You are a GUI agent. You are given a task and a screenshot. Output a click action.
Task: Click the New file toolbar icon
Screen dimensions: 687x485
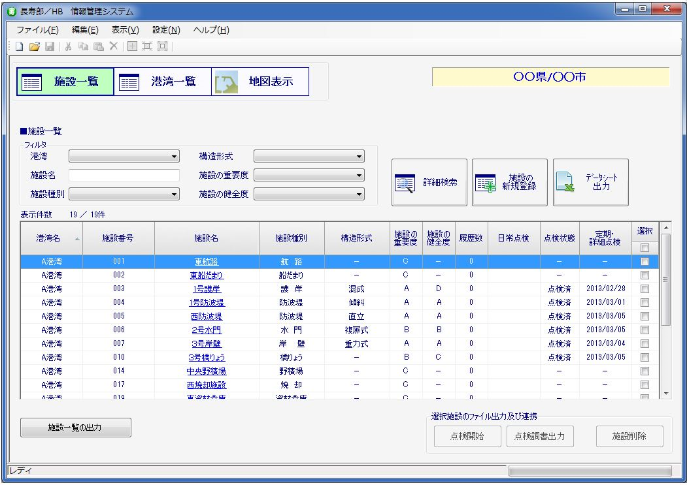click(19, 46)
